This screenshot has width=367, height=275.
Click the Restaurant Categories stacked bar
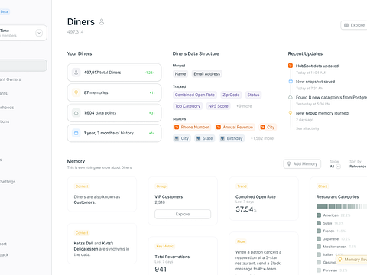342,206
